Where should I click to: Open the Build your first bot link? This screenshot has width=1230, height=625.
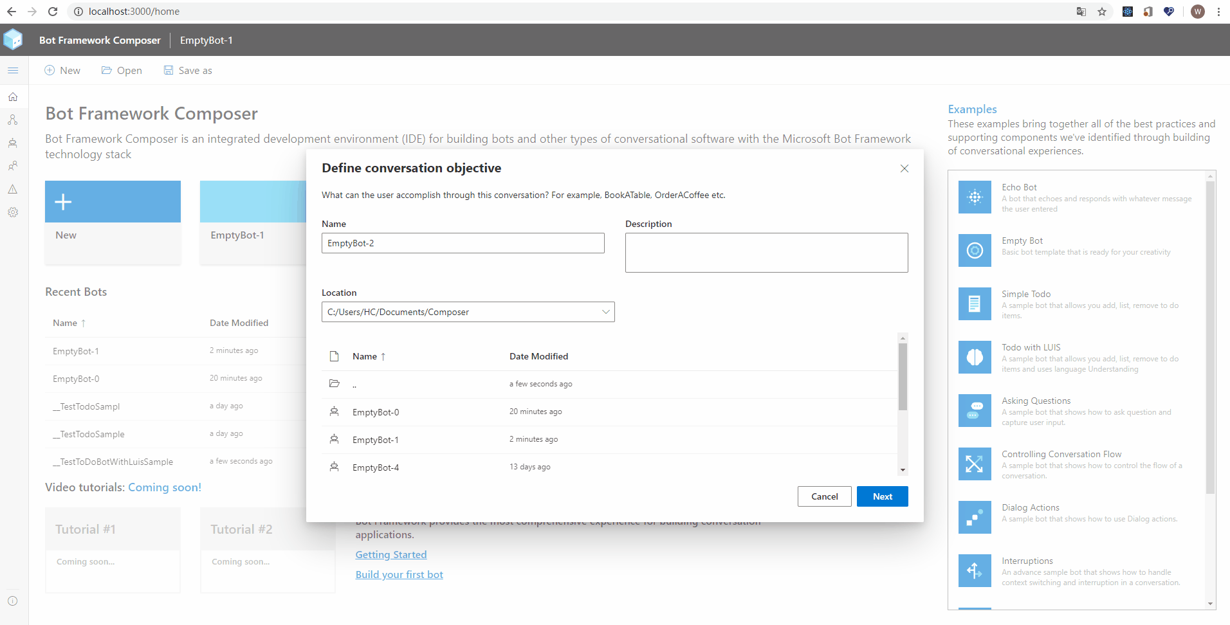tap(399, 575)
